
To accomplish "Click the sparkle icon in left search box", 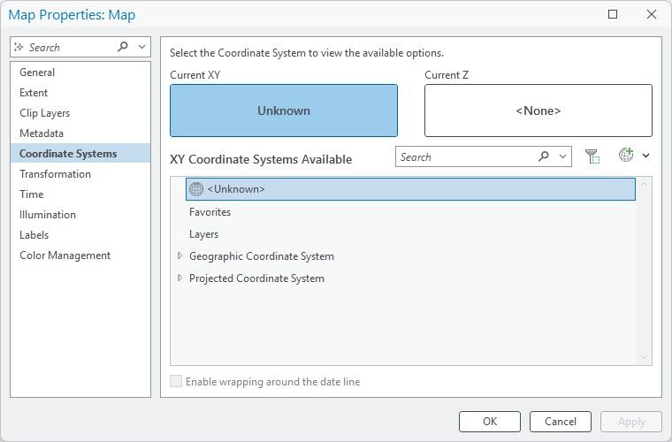I will 19,47.
